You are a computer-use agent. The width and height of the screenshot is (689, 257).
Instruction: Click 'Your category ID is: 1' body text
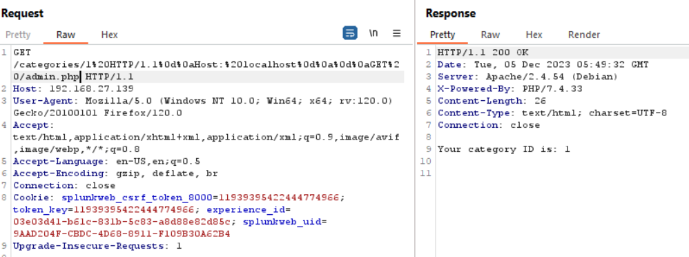click(x=503, y=149)
